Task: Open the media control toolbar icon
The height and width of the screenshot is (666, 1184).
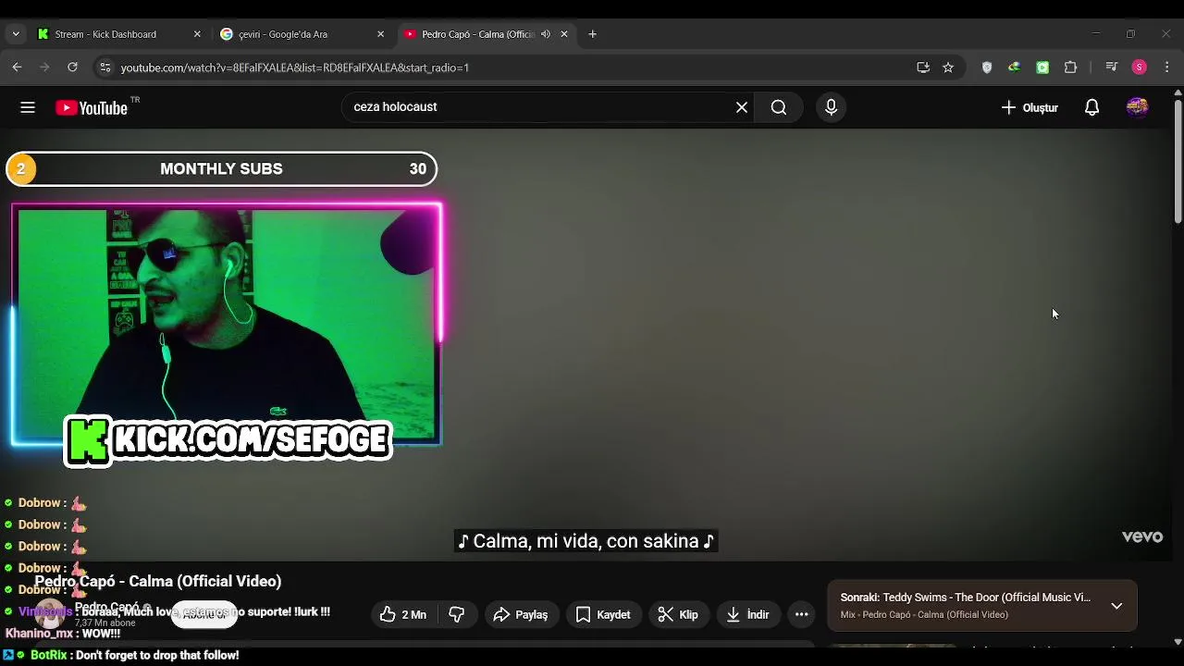Action: 1112,67
